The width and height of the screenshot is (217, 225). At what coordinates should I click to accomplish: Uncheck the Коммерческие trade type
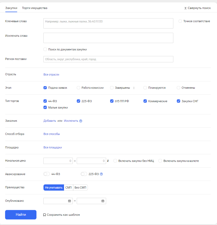tap(145, 101)
